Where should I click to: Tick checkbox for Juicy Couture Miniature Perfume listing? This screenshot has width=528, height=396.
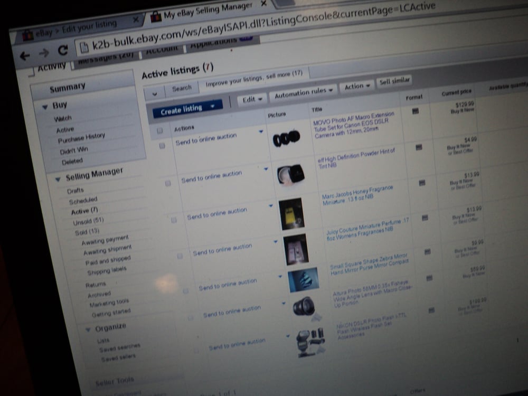pos(180,256)
